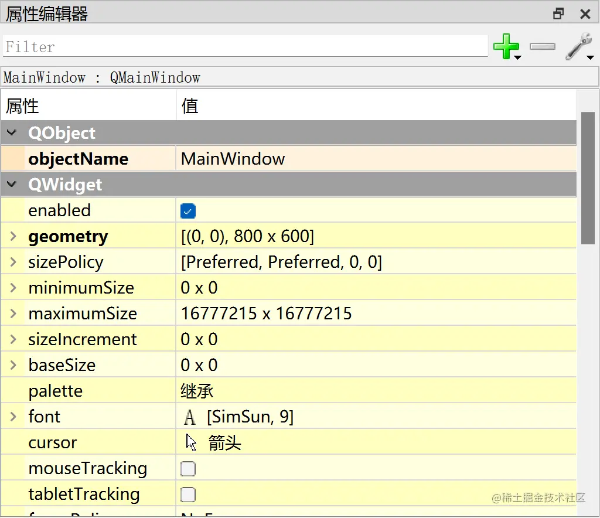Enable the tabletTracking checkbox
The width and height of the screenshot is (600, 518).
coord(188,495)
